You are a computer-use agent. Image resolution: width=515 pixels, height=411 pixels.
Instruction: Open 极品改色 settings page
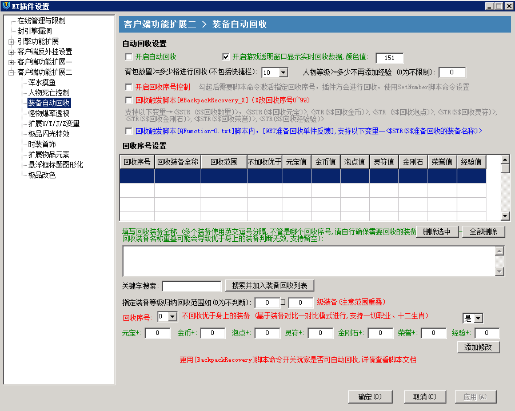pos(42,175)
